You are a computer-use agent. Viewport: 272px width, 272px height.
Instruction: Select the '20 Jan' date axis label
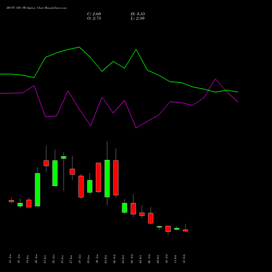[x=36, y=259]
